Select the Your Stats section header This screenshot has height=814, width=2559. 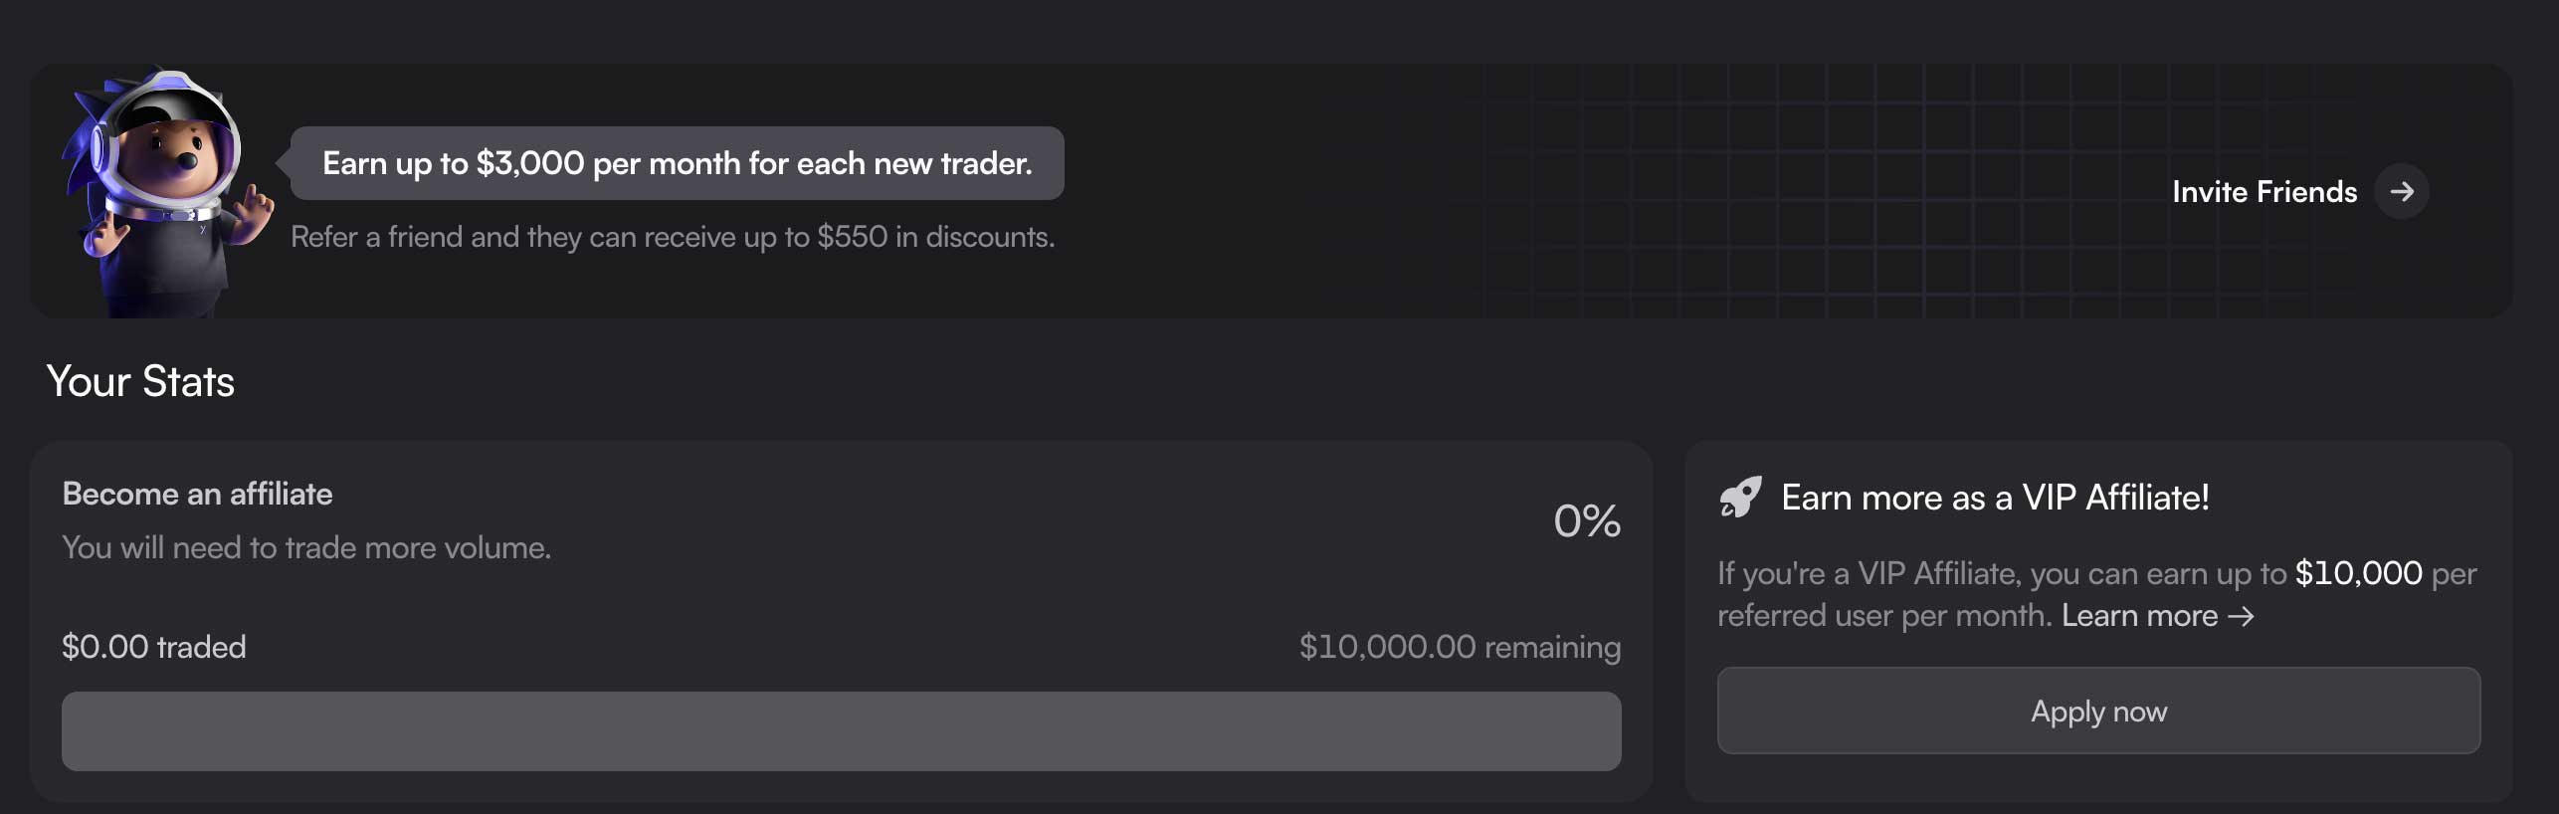pos(141,381)
